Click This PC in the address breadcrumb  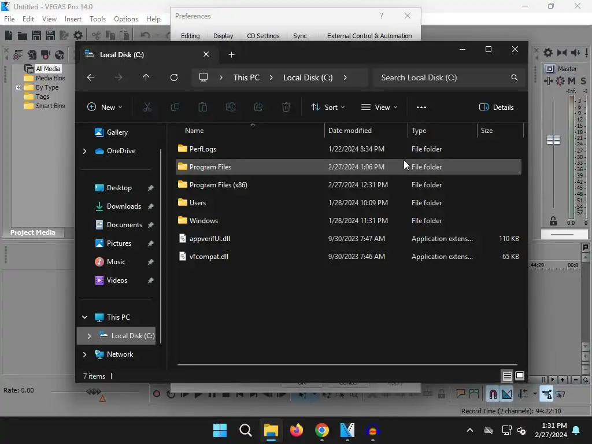246,77
